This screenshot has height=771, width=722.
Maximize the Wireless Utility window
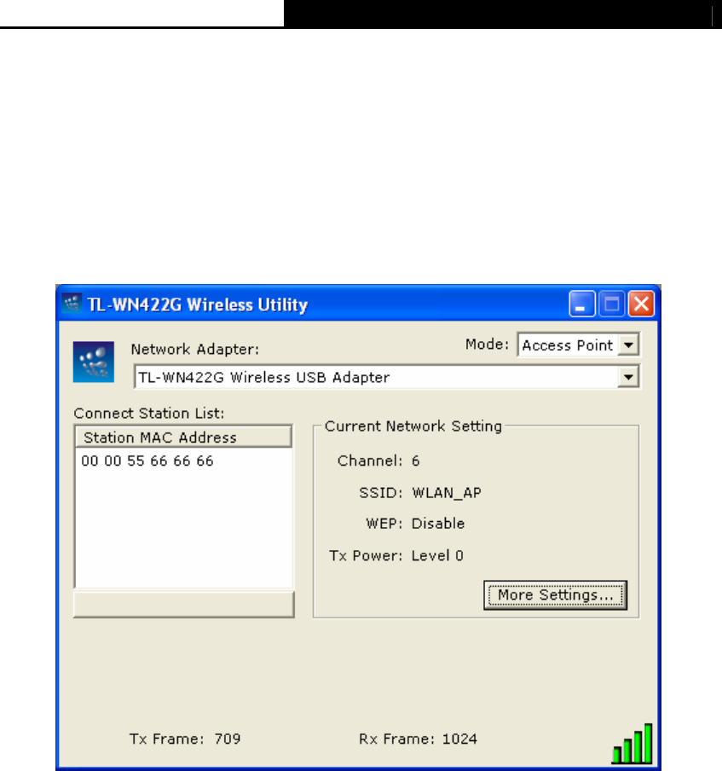611,304
